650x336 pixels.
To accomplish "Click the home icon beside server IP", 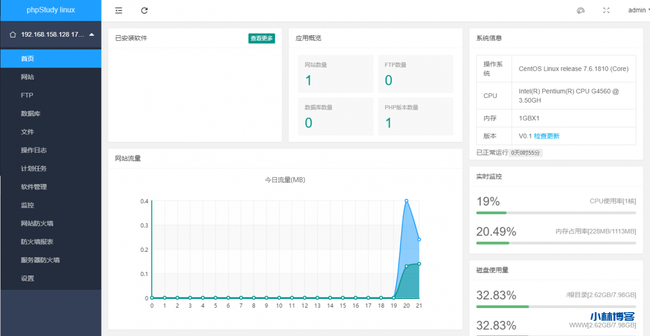I will [13, 35].
